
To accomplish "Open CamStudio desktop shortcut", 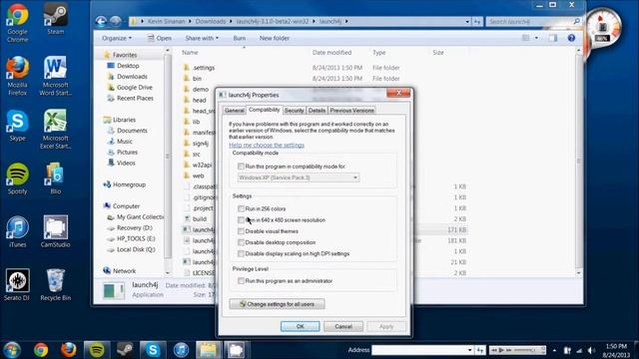I will tap(56, 231).
